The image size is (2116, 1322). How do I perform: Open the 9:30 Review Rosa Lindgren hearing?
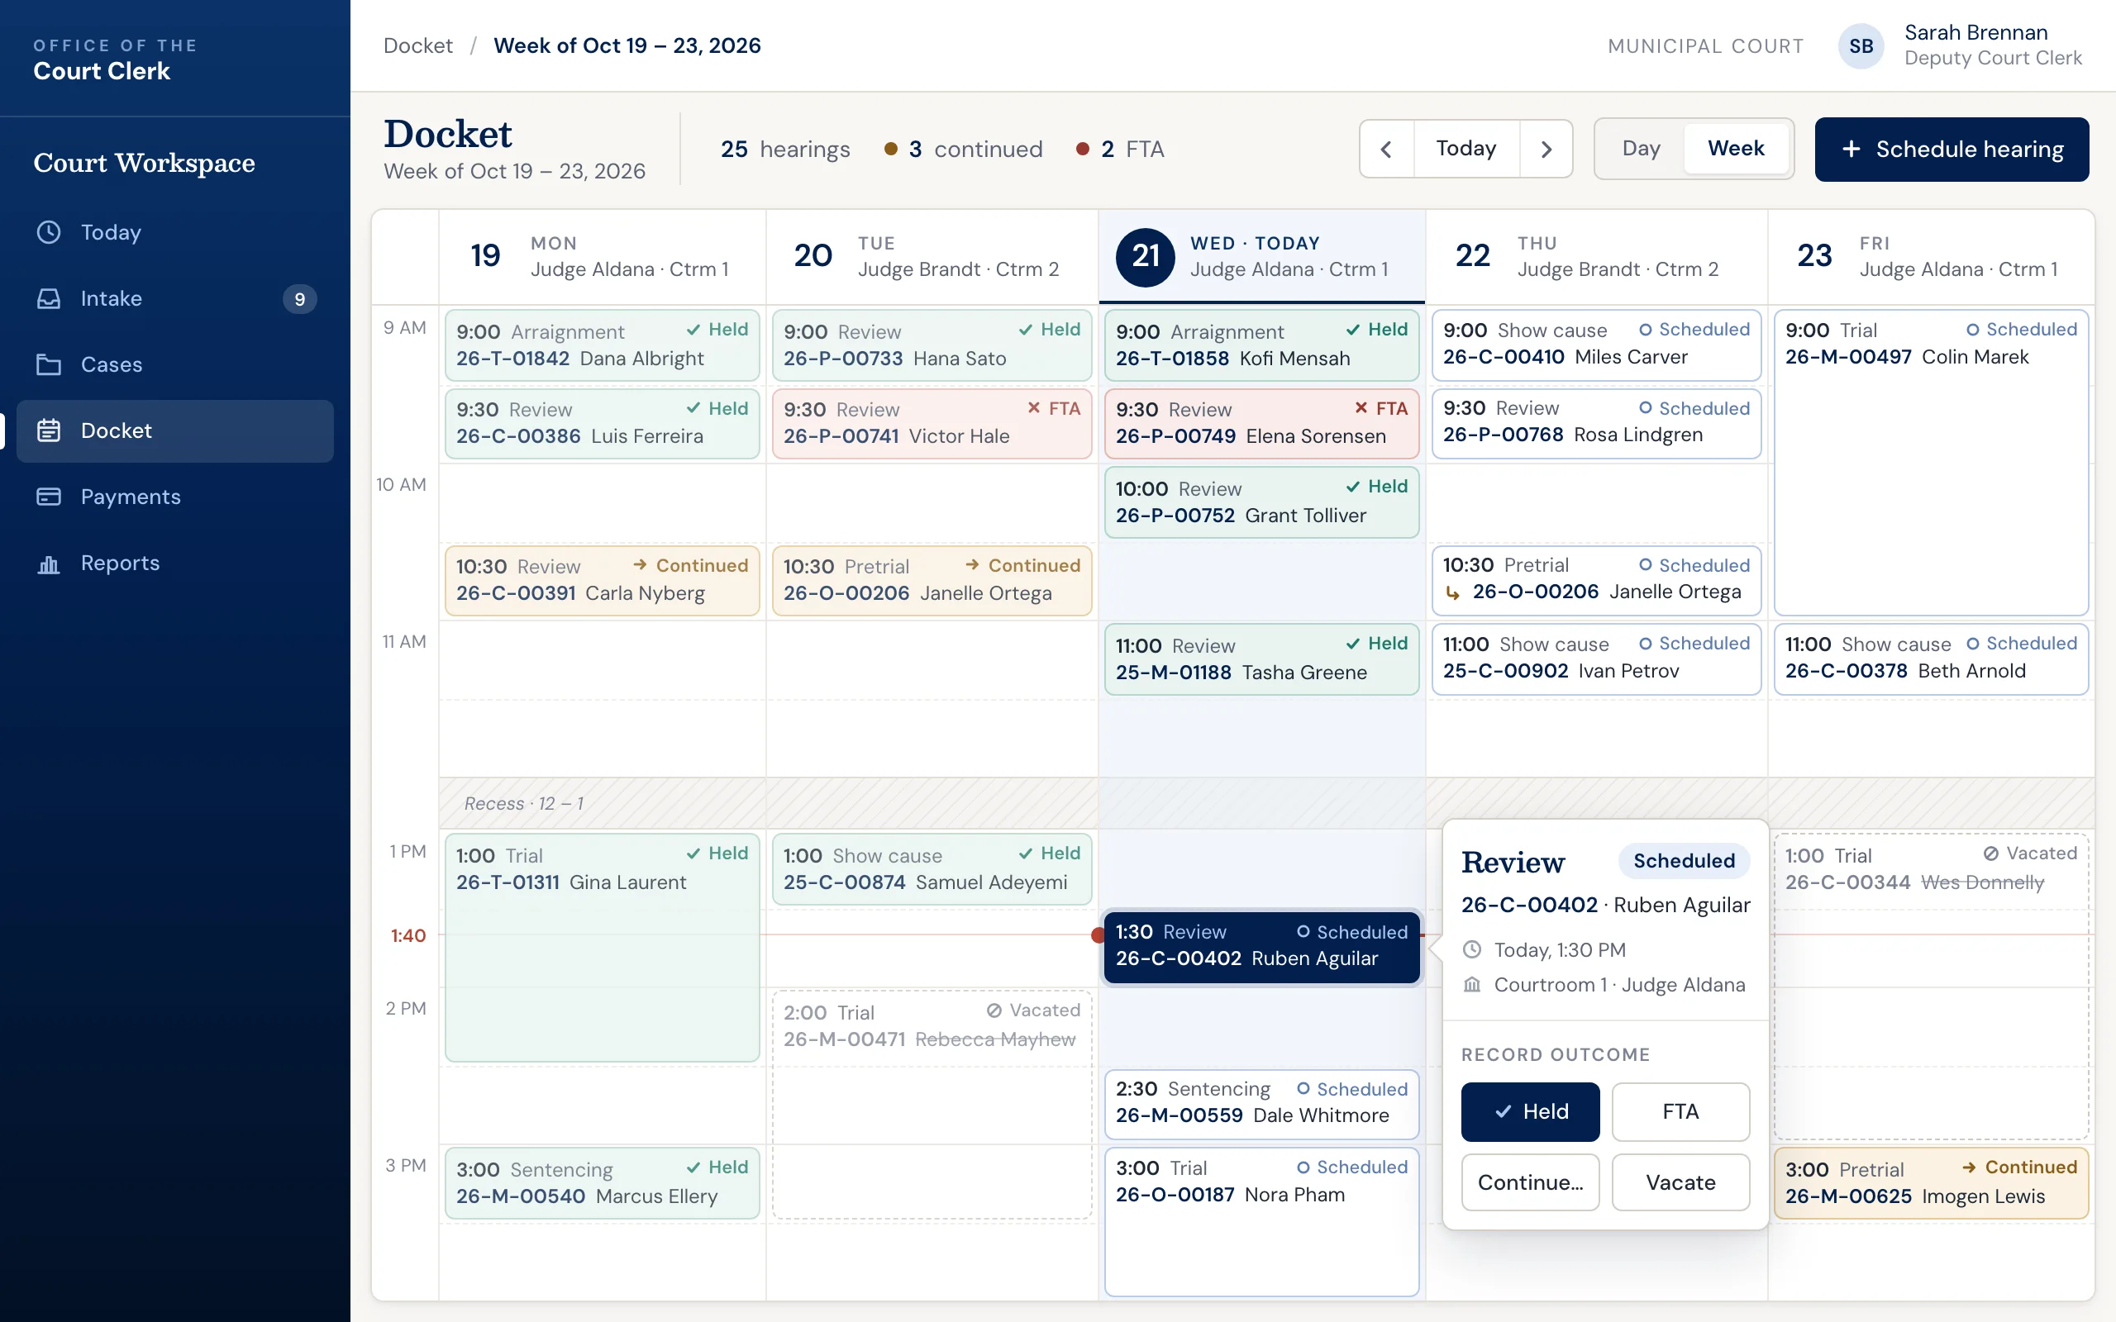click(1597, 423)
